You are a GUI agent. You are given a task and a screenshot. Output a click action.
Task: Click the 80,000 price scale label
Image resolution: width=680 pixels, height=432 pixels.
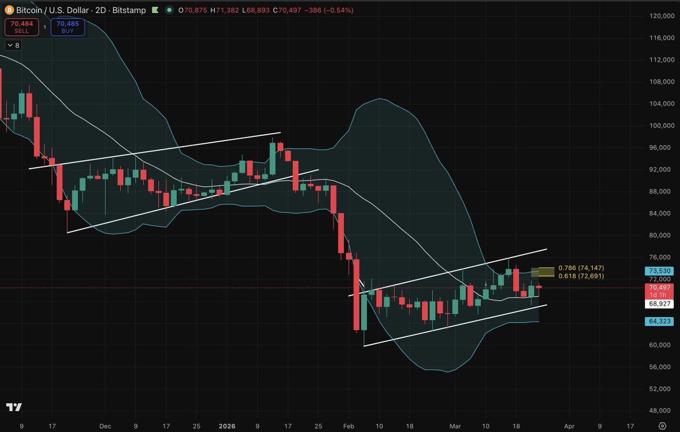click(x=661, y=236)
